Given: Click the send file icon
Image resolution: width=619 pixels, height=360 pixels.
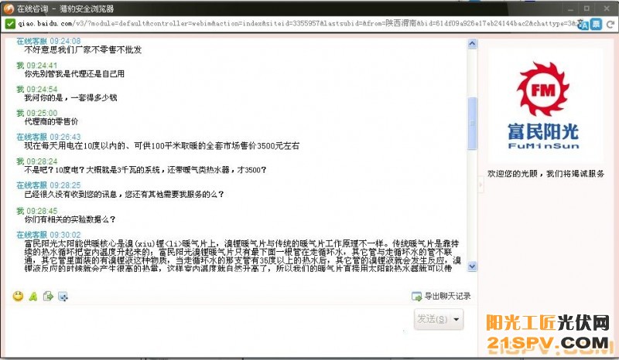Looking at the screenshot, I should click(x=48, y=296).
